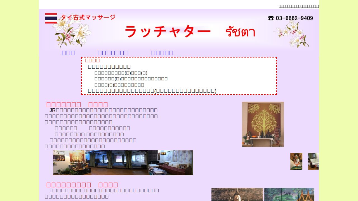Click the white sofa thumbnail
Image resolution: width=358 pixels, height=201 pixels.
coord(313,161)
